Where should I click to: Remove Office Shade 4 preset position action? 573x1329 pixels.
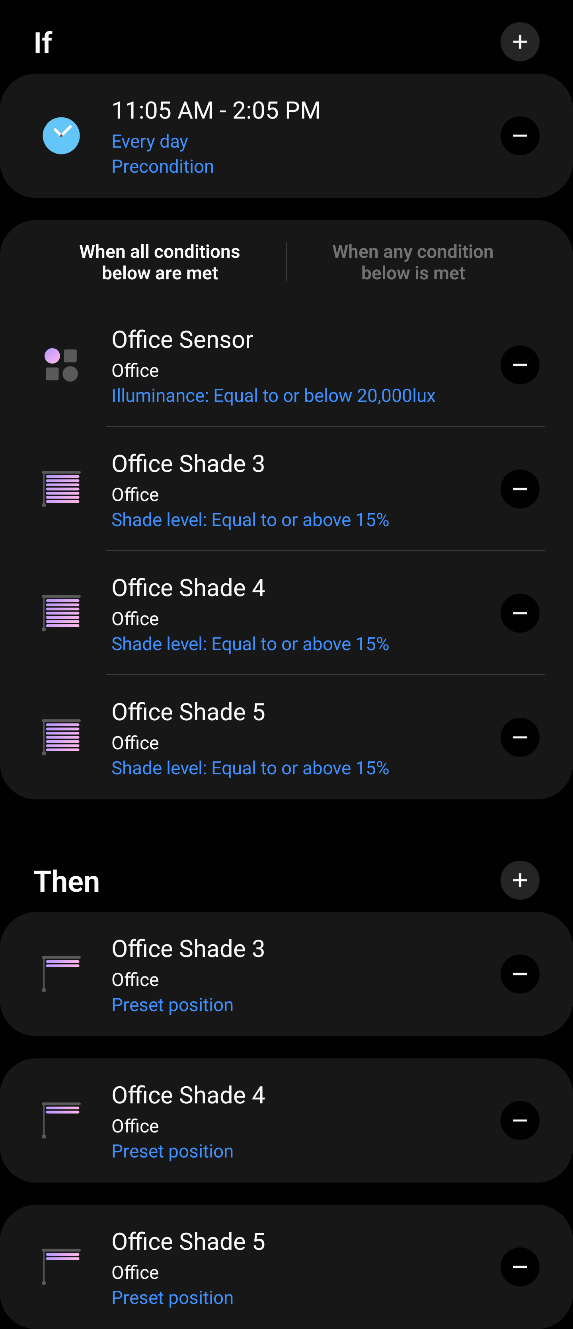tap(519, 1120)
